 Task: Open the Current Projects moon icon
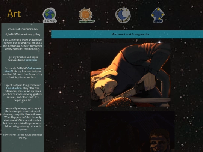coord(123,15)
